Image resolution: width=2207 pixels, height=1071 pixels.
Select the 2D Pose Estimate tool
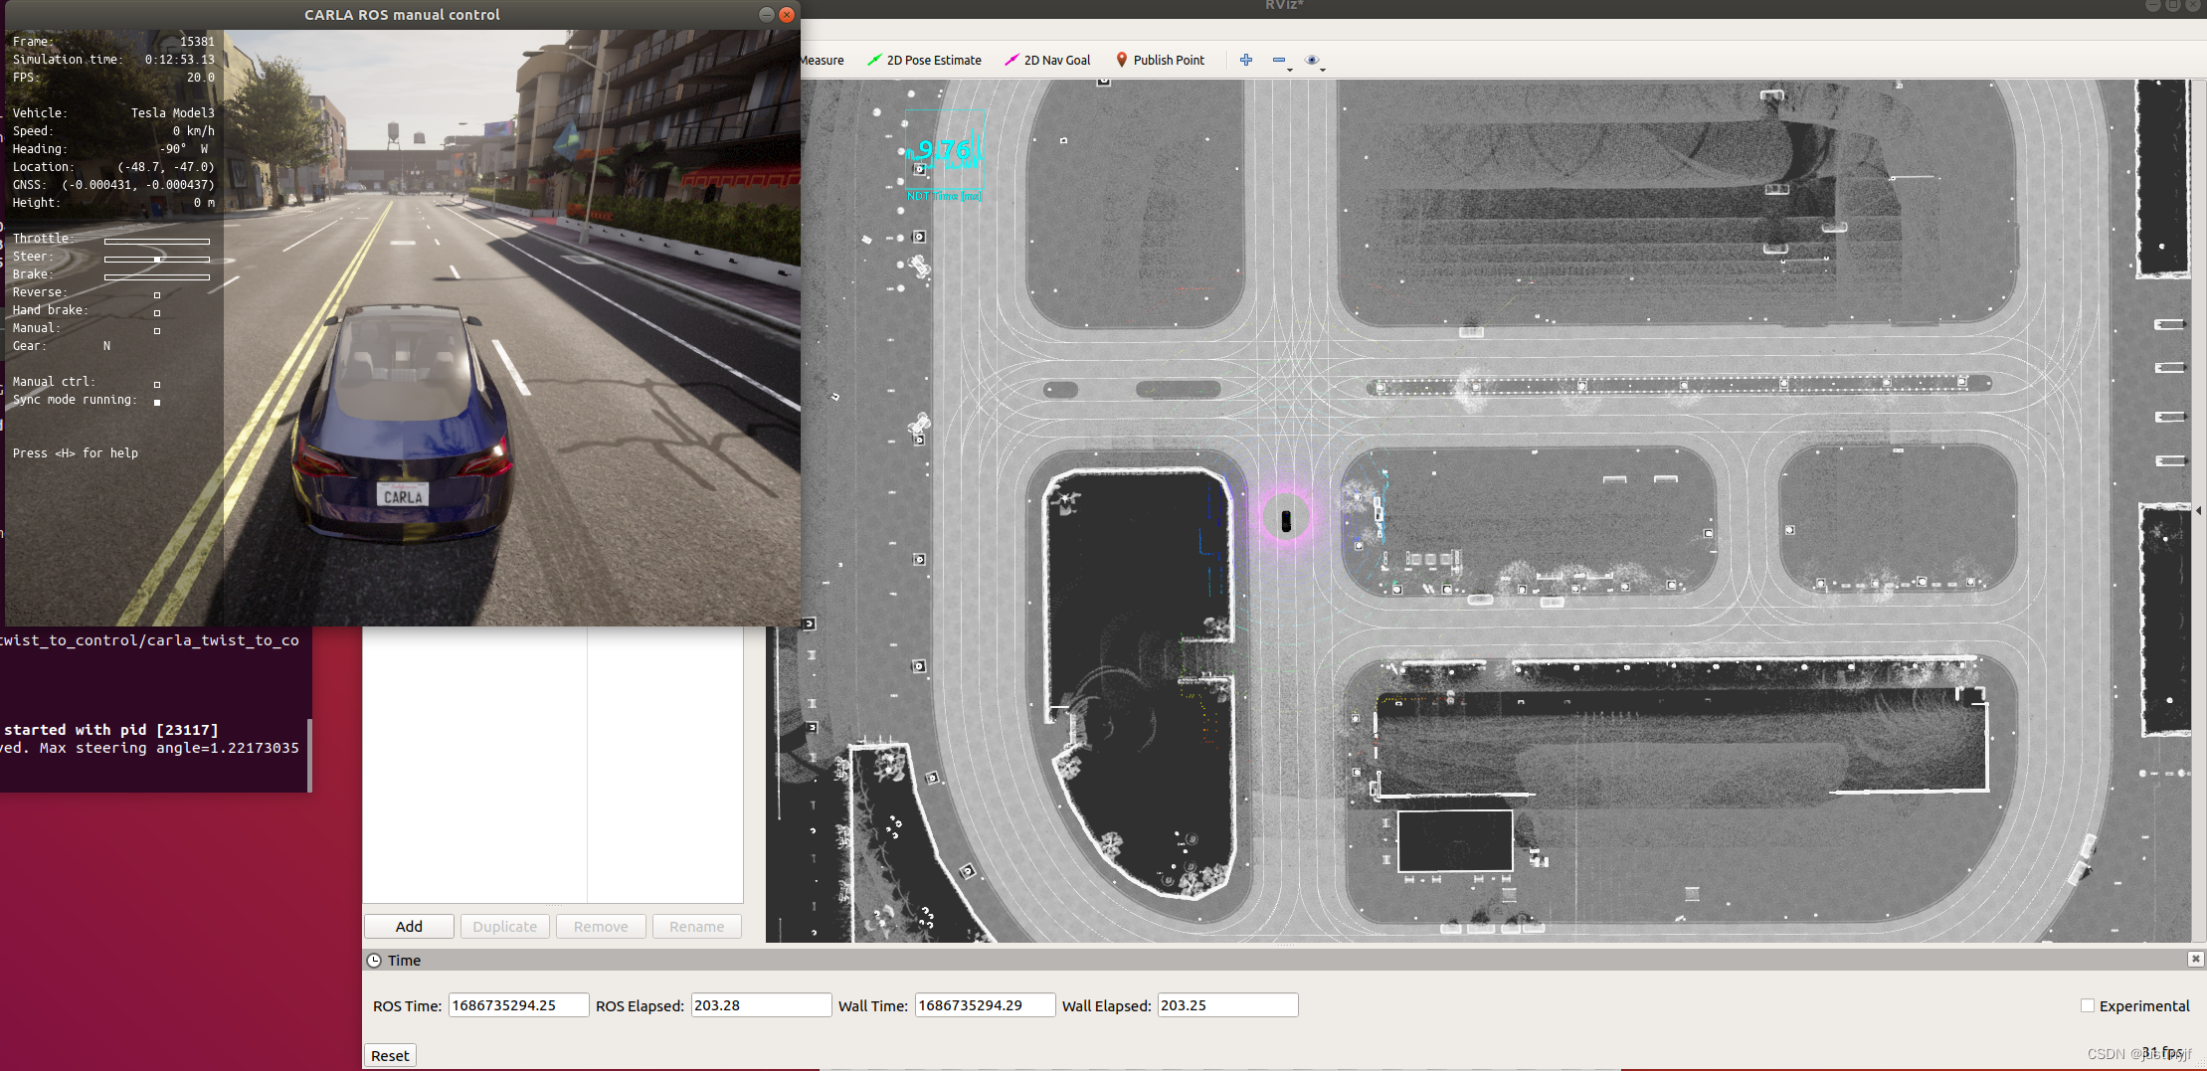pos(924,60)
